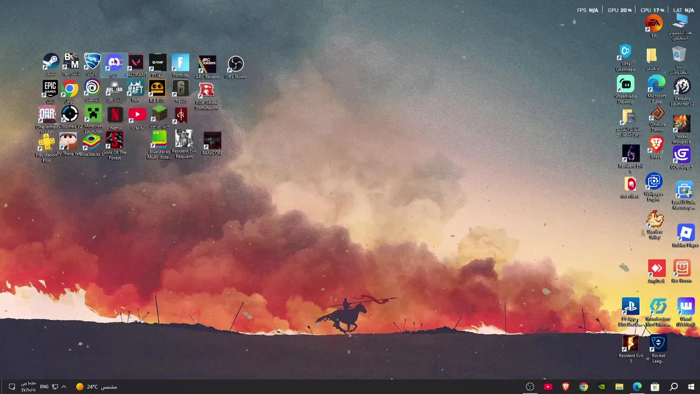Open the Recycle Bin desktop icon
Screen dimensions: 700x394
click(679, 60)
